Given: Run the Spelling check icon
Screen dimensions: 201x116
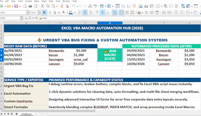Looking at the screenshot, I should (x=95, y=6).
